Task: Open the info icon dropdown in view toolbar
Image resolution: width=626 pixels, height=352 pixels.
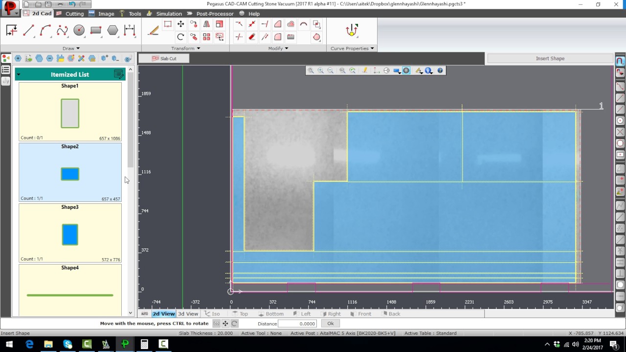Action: [429, 70]
